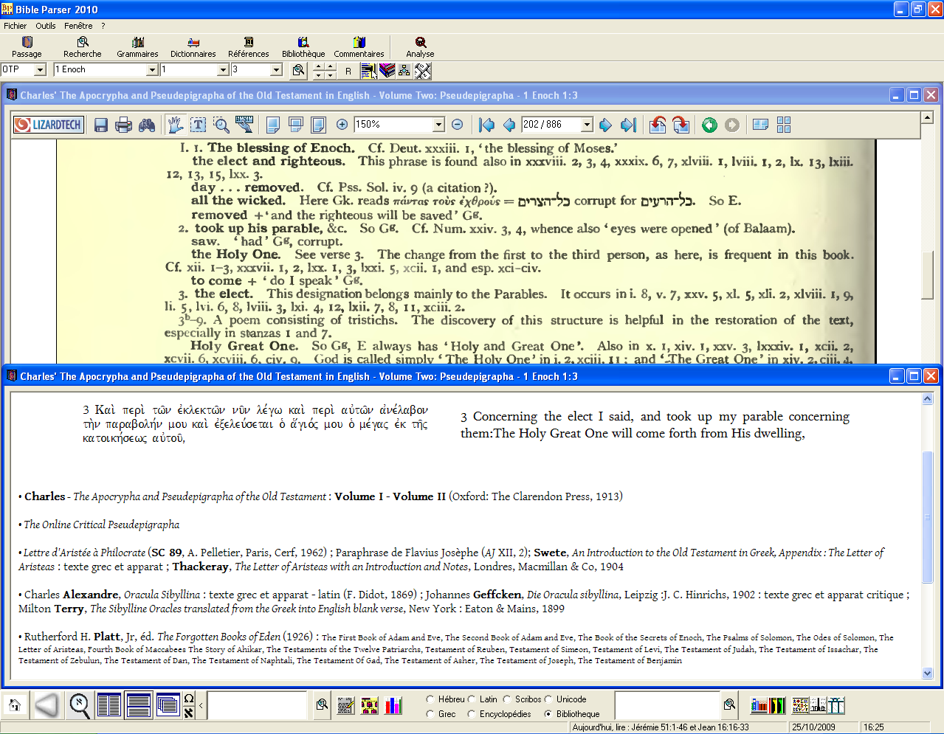The height and width of the screenshot is (734, 944).
Task: Select the Encyclopédies radio button
Action: pos(472,714)
